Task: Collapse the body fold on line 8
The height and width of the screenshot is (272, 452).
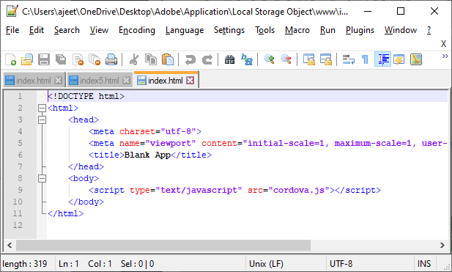Action: 42,179
